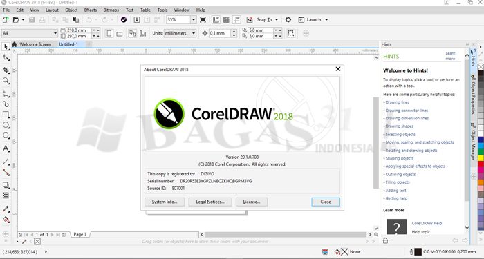Switch to the Welcome Screen tab
The width and height of the screenshot is (484, 259).
coord(35,44)
